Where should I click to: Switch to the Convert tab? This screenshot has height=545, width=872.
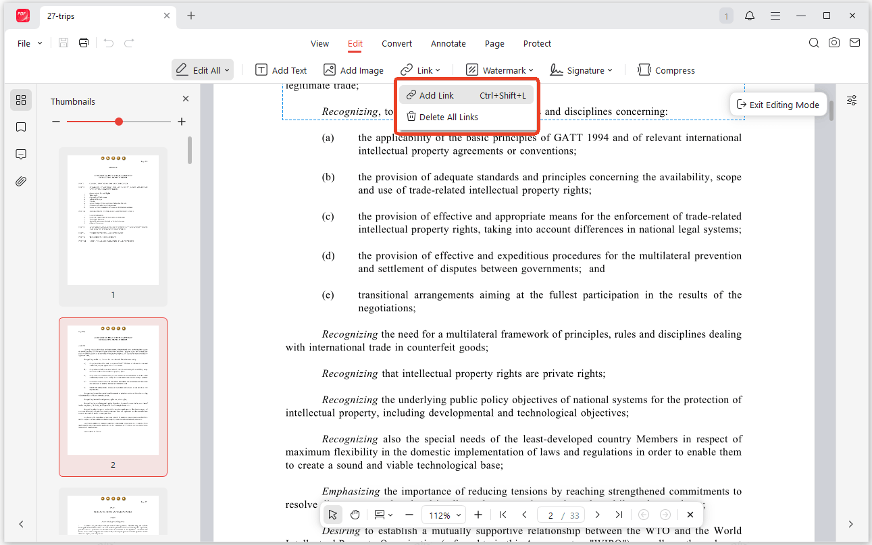(396, 43)
